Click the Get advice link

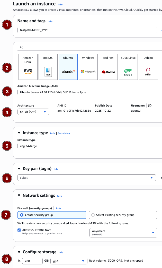(64, 133)
